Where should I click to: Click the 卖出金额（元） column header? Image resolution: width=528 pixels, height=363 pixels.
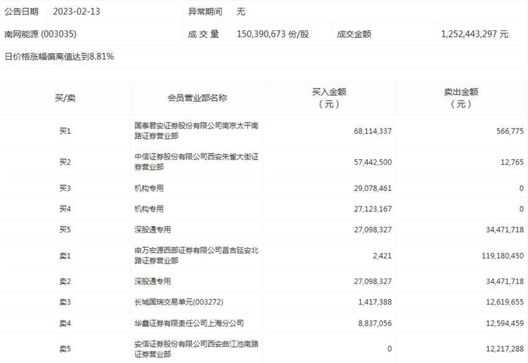461,98
